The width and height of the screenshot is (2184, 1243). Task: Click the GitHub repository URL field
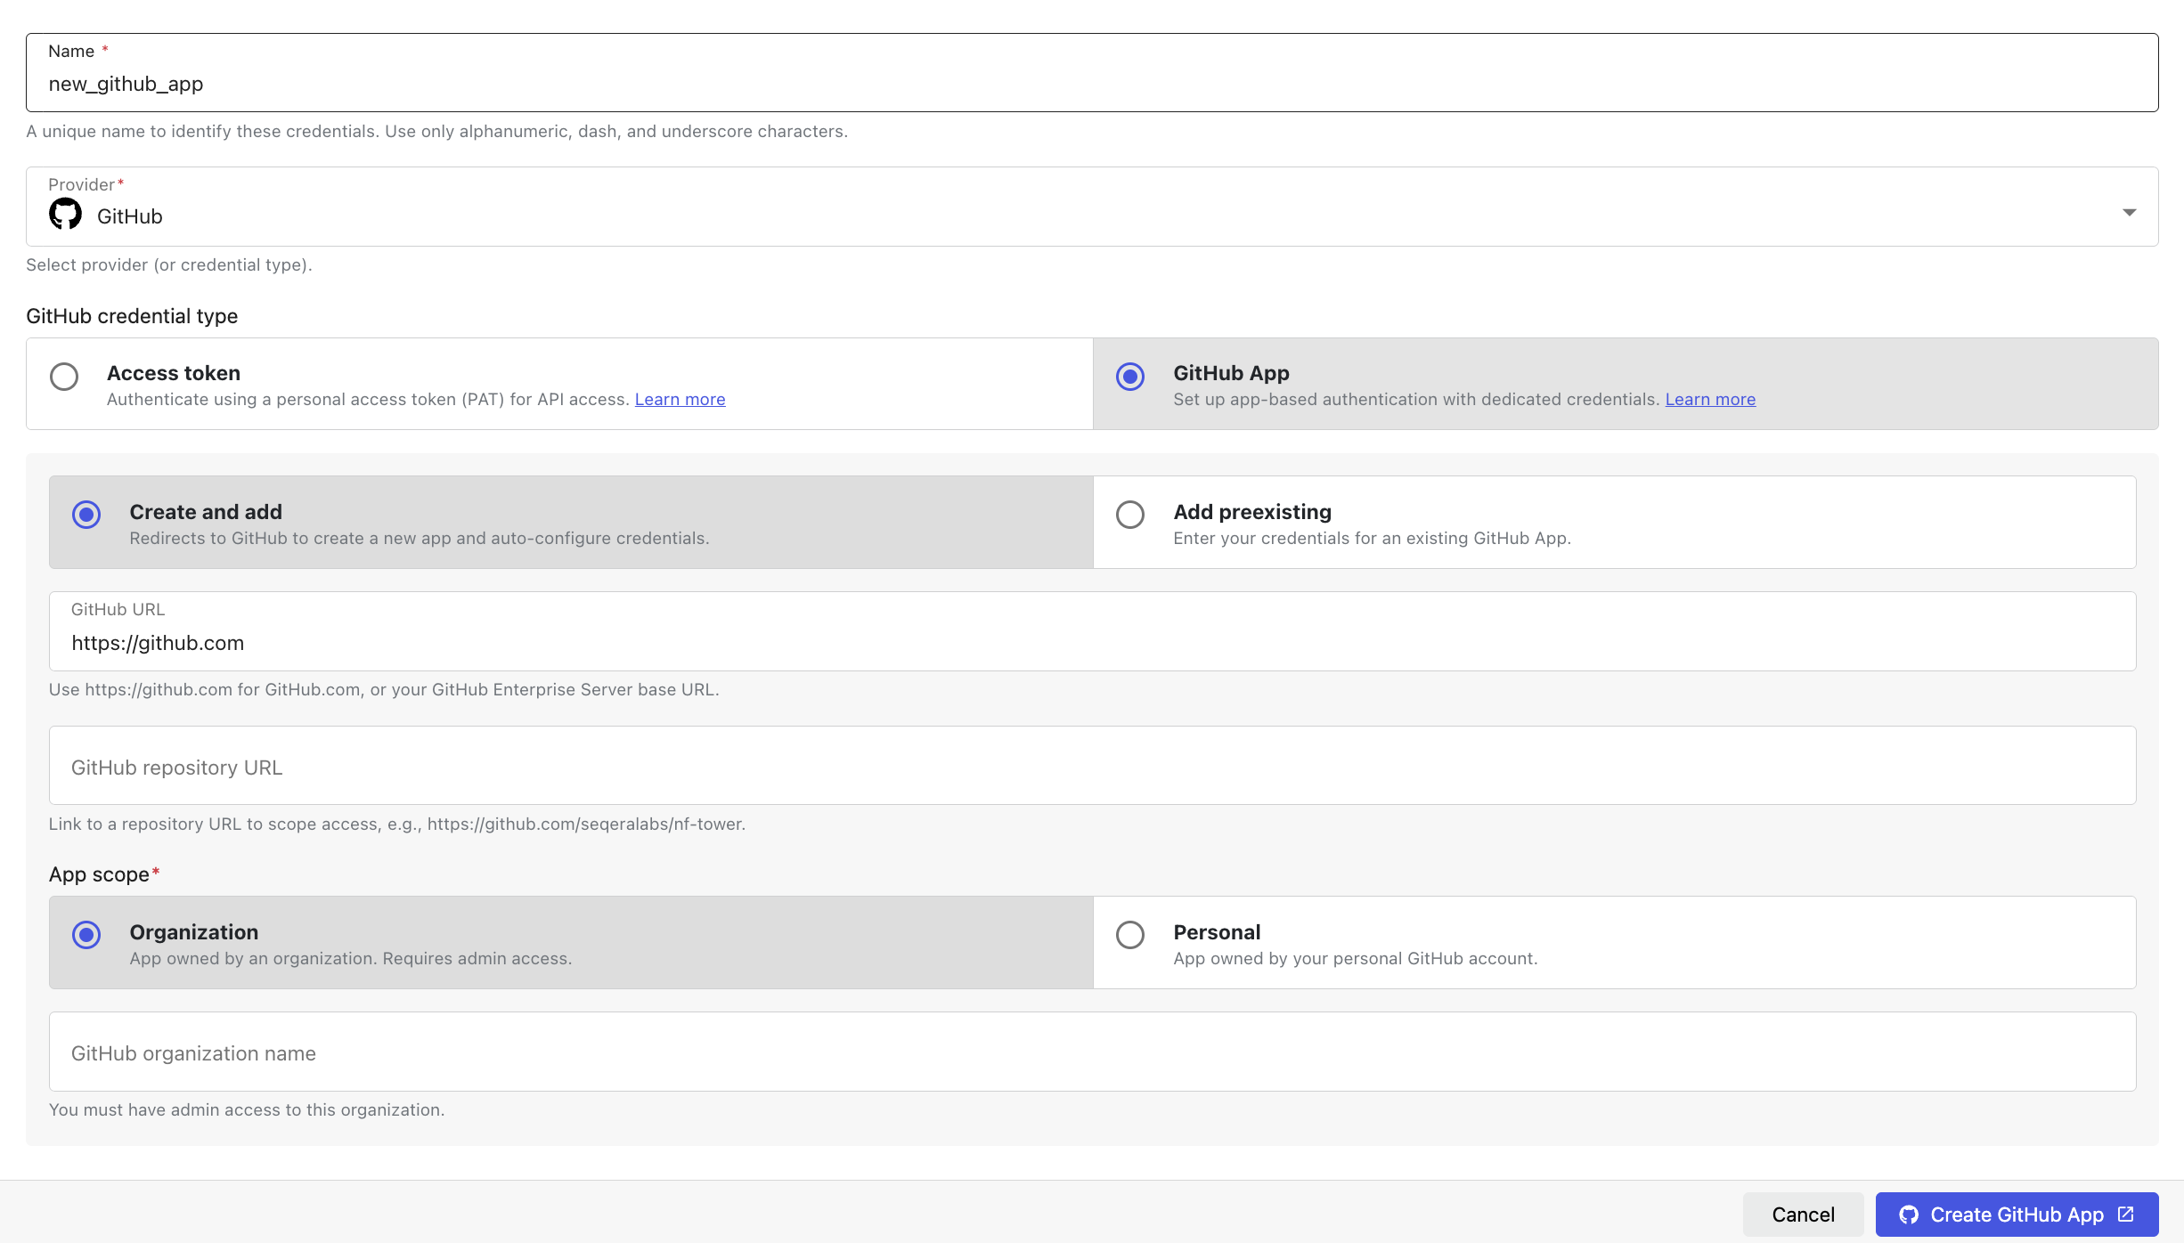[1069, 766]
